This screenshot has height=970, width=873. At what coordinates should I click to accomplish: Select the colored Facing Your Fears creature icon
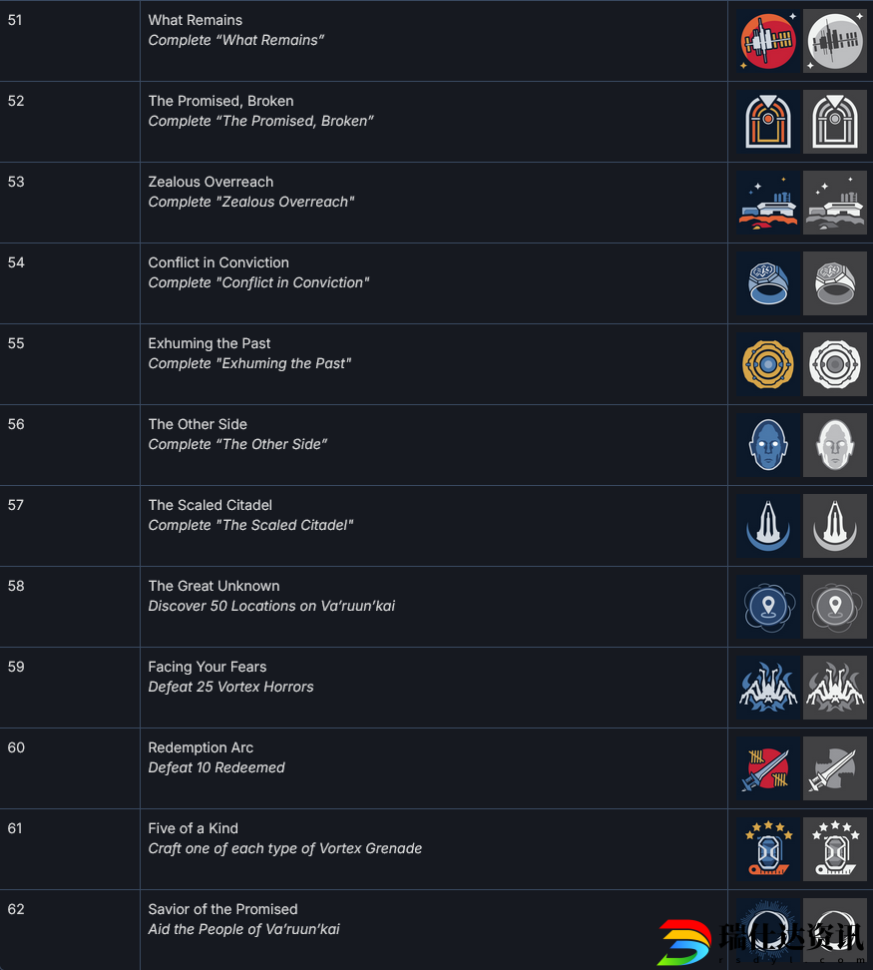768,688
